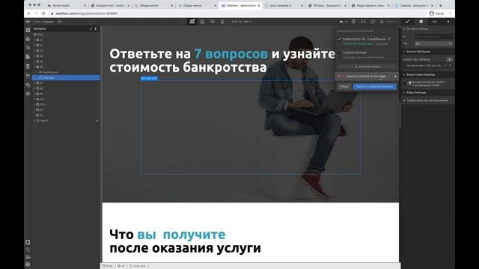Open a new browser tab plus button
Screen dimensions: 479x269
[x=441, y=5]
